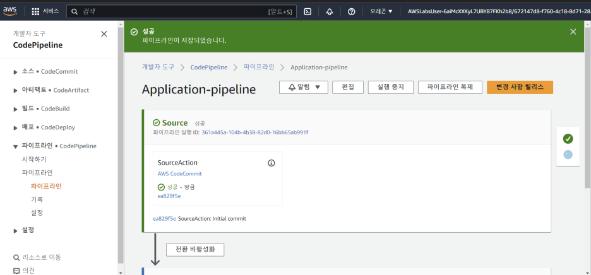Open the 알림 dropdown button
This screenshot has height=275, width=591.
[x=304, y=87]
